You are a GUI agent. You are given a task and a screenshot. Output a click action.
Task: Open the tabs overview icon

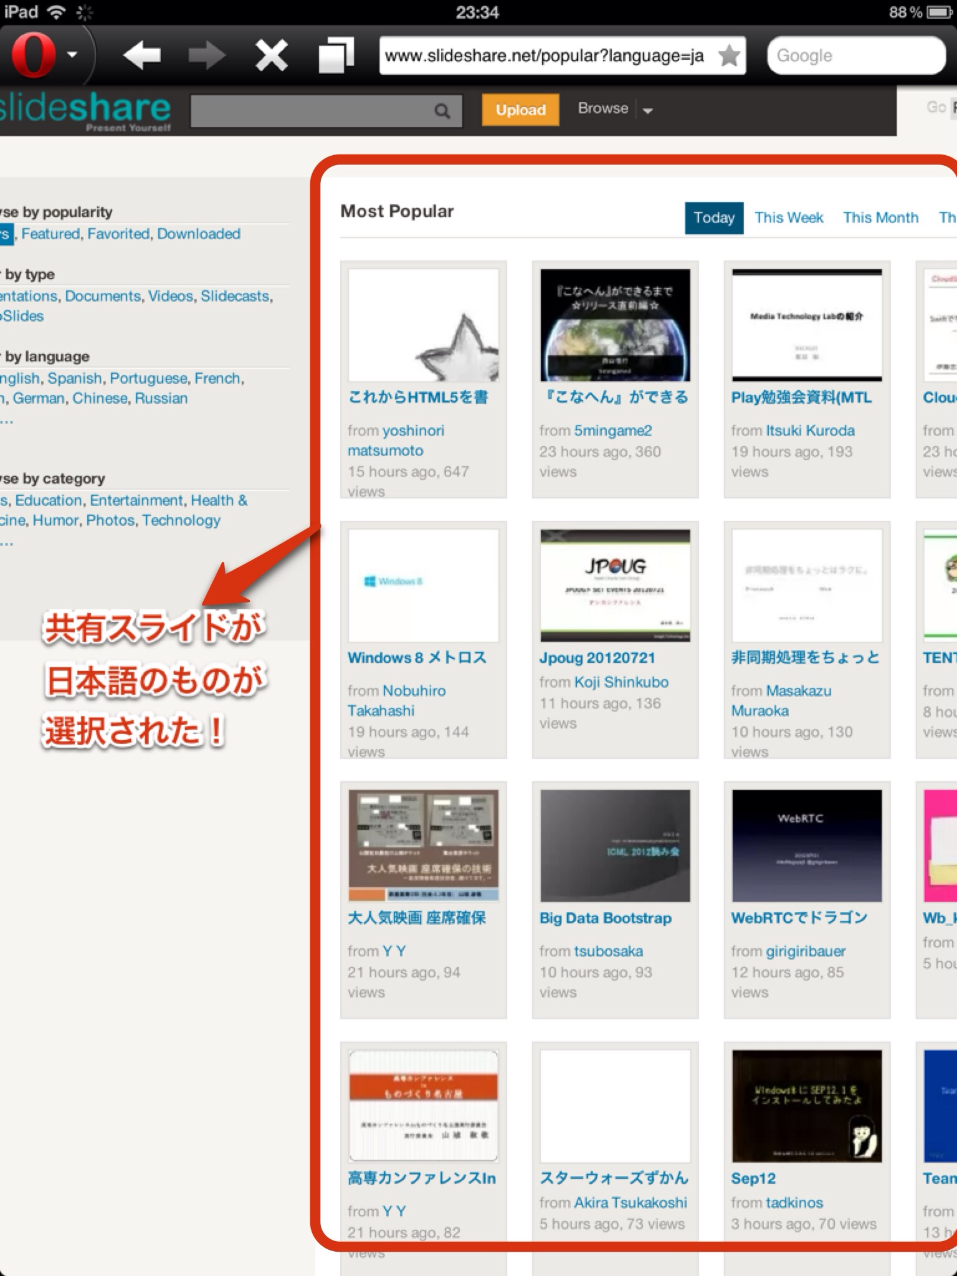pos(336,55)
